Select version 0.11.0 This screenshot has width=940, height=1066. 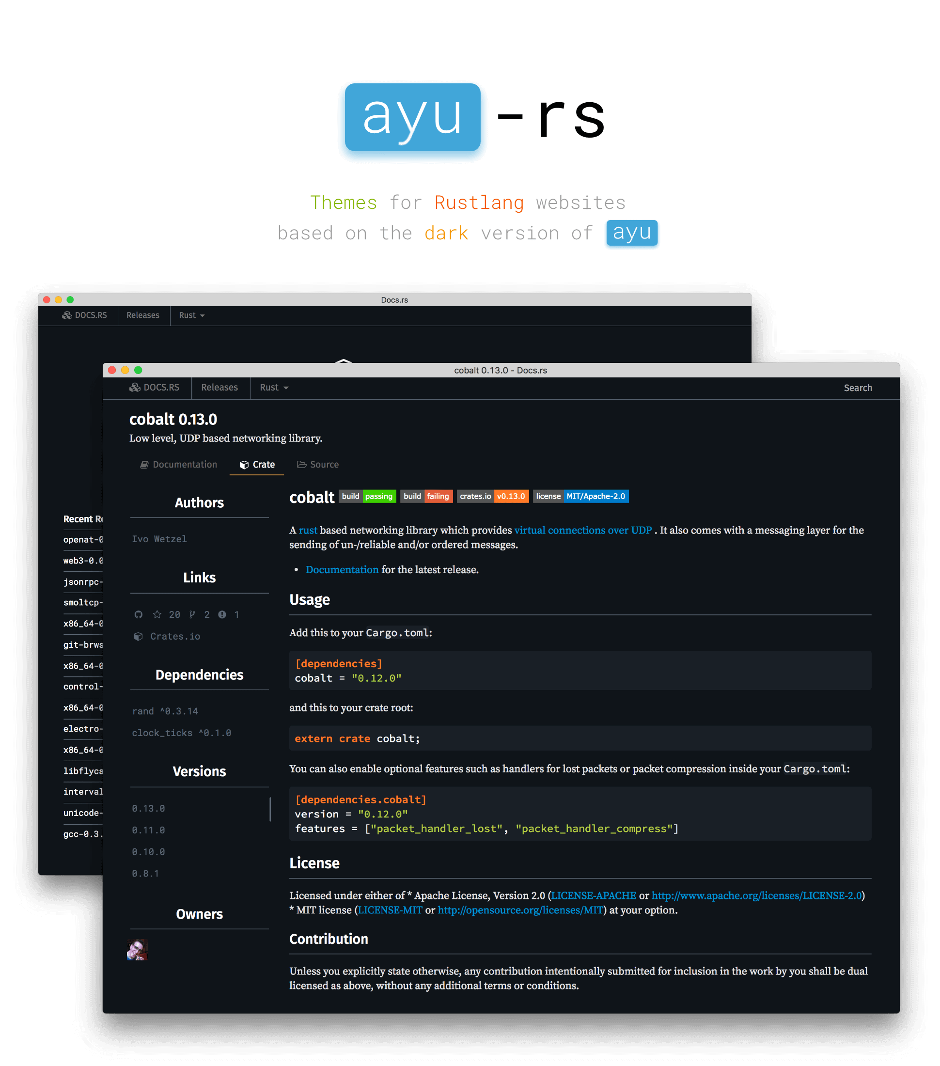coord(148,830)
